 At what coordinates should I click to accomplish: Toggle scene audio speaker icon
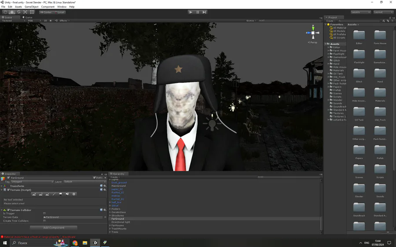pos(56,21)
